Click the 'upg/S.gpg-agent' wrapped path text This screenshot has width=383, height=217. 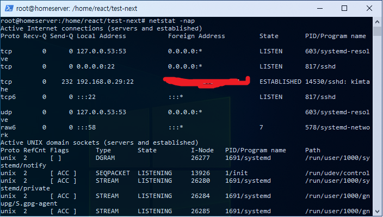(x=29, y=203)
